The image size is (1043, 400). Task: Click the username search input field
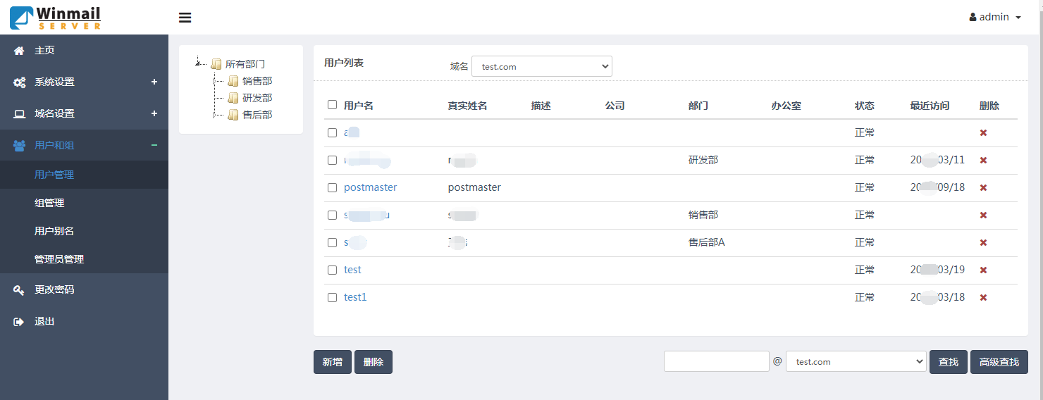coord(716,361)
